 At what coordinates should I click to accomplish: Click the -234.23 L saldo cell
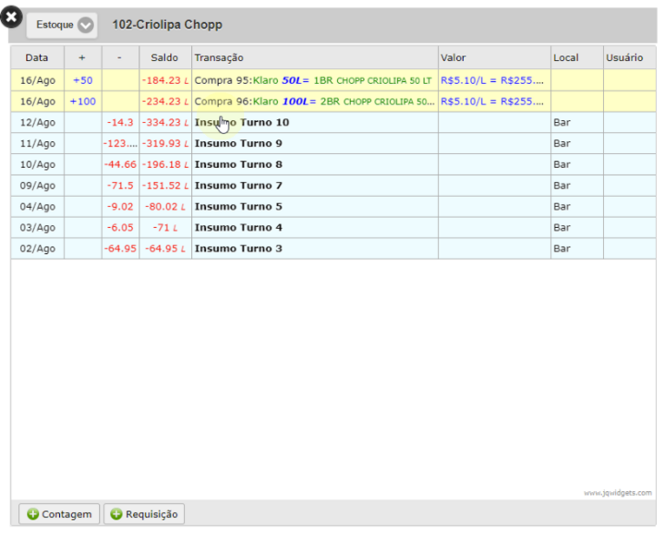[x=165, y=102]
